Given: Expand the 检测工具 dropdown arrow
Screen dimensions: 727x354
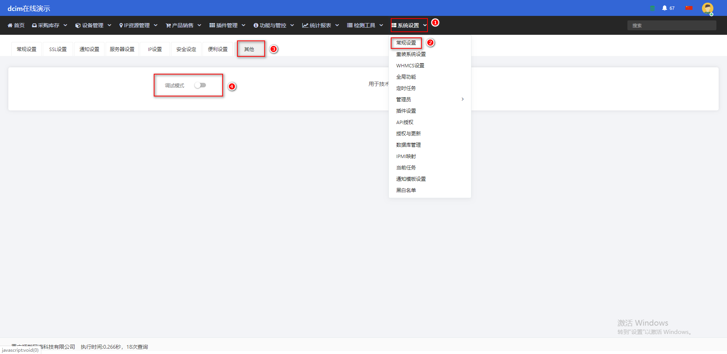Looking at the screenshot, I should tap(381, 25).
